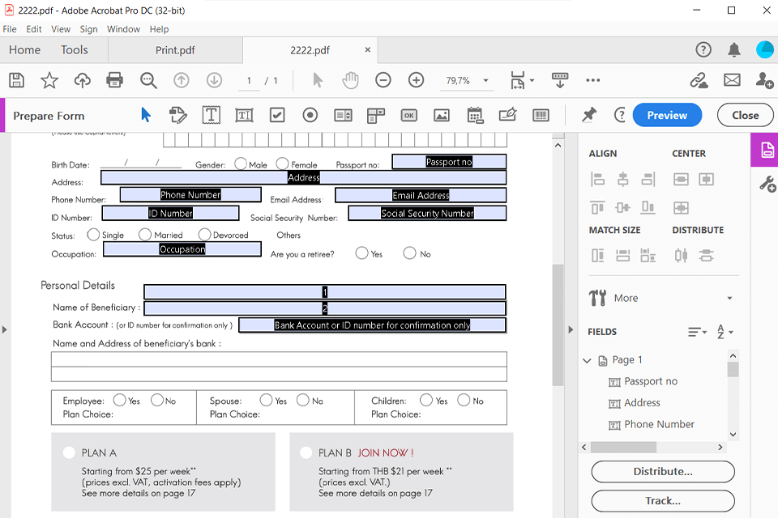Click the Save file icon
The image size is (778, 518).
click(x=16, y=80)
